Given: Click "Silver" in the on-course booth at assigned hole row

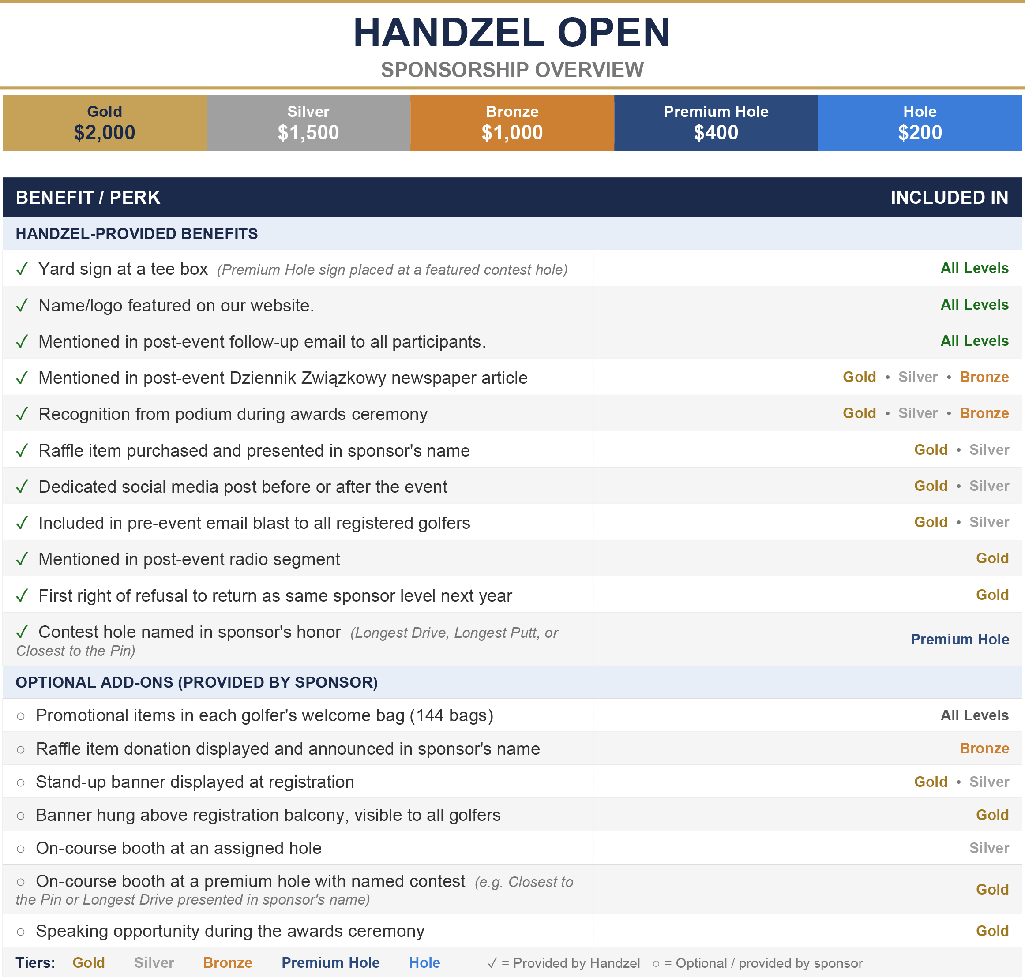Looking at the screenshot, I should (989, 848).
